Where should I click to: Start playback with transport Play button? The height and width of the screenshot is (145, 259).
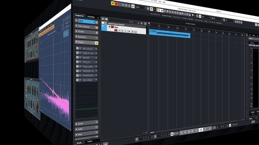(205, 129)
